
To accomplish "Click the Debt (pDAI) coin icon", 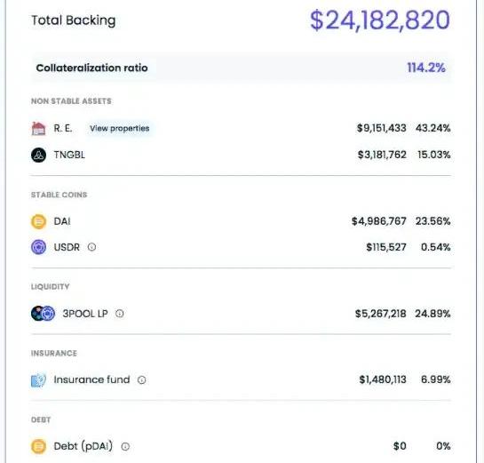I will (x=38, y=446).
